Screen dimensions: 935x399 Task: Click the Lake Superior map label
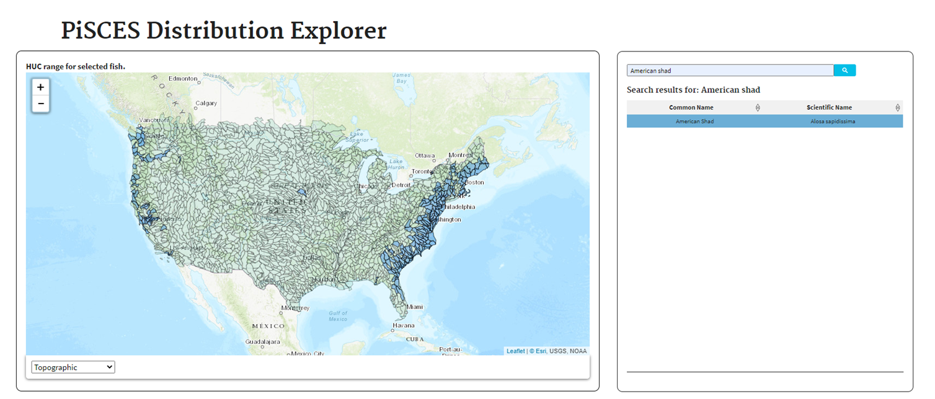[x=357, y=136]
